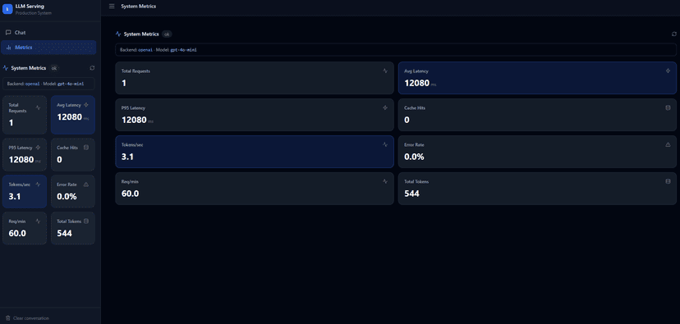Screen dimensions: 680x324
Task: Click the Cache Hits database icon in sidebar
Action: [x=86, y=148]
